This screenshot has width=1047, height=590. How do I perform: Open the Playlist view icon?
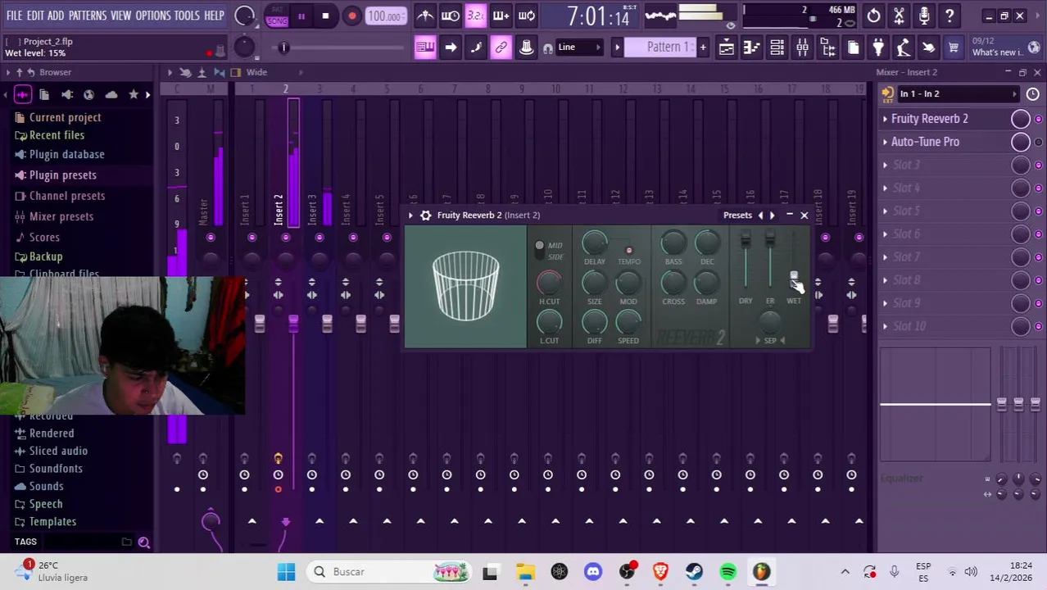click(x=727, y=48)
